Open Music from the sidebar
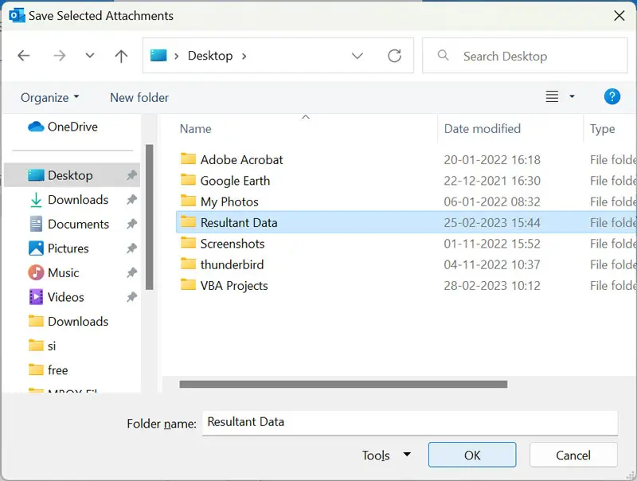This screenshot has height=481, width=637. click(x=63, y=272)
